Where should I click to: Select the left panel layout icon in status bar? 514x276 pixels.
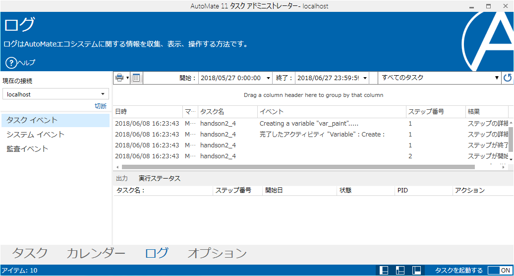384,271
